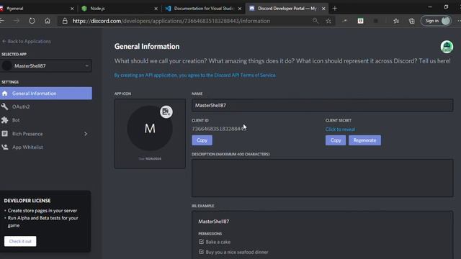Open the General Information settings page
The height and width of the screenshot is (259, 461).
(46, 93)
